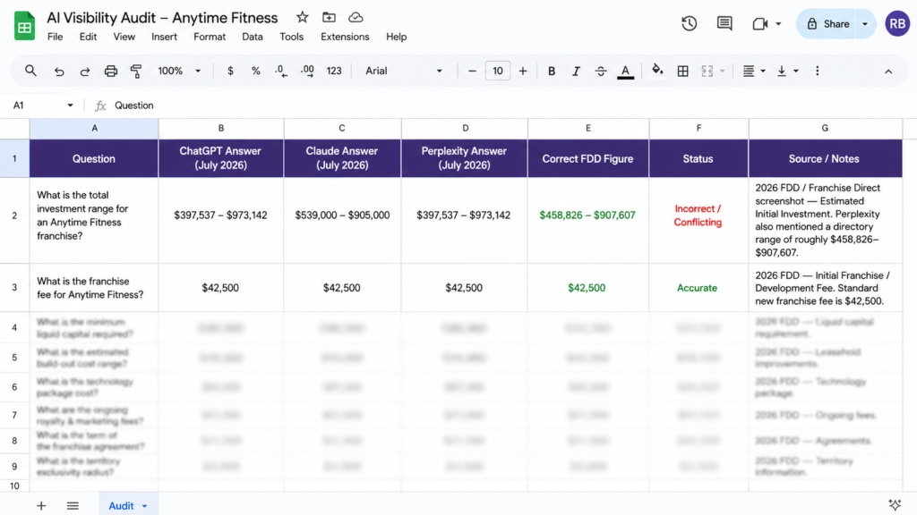
Task: Open the Data menu
Action: pyautogui.click(x=252, y=37)
